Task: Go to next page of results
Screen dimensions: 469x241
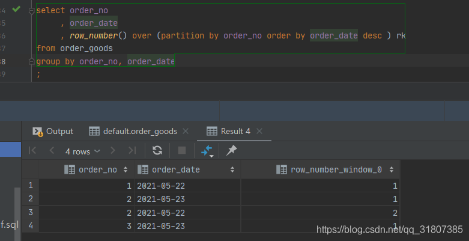Action: coord(113,150)
